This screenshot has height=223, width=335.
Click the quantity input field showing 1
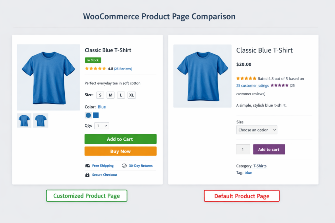point(243,150)
